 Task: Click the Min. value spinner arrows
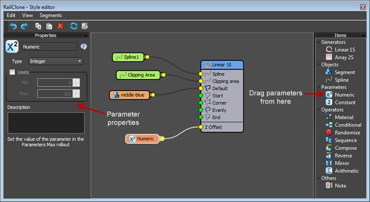pos(76,83)
